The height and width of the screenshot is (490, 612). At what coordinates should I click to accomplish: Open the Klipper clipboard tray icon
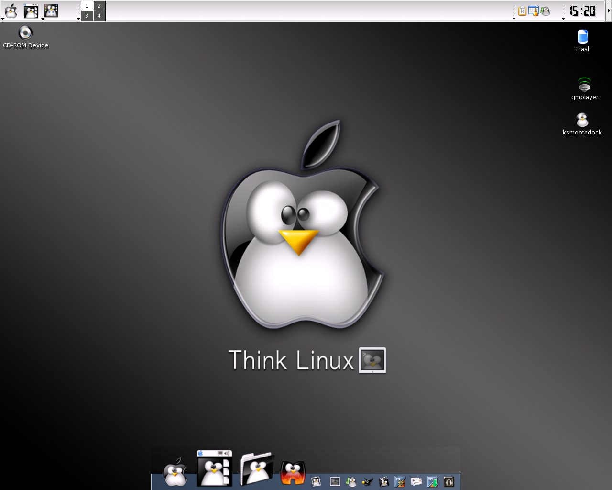coord(522,11)
